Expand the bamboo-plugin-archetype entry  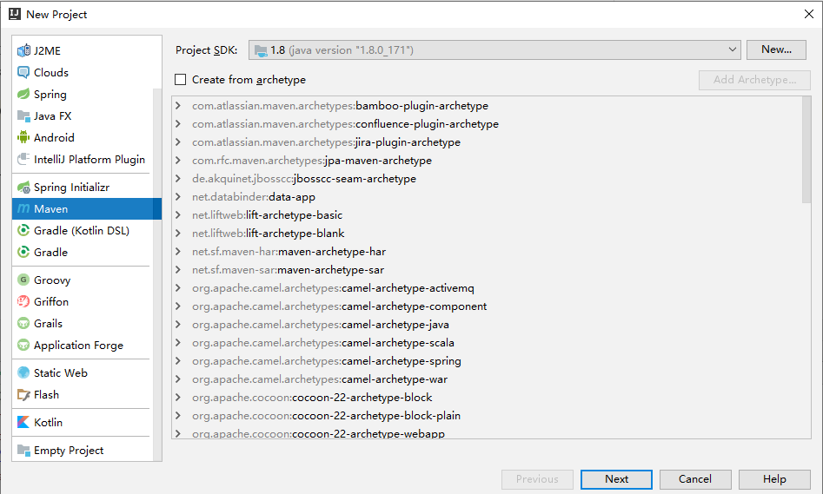(x=178, y=106)
